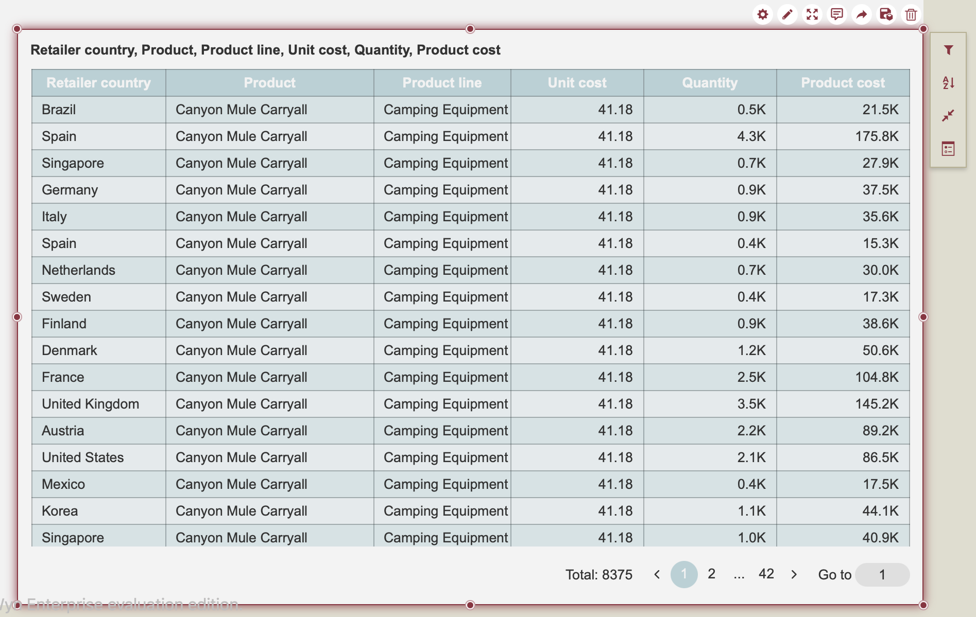Go to previous page with left chevron
Image resolution: width=976 pixels, height=617 pixels.
click(x=657, y=574)
